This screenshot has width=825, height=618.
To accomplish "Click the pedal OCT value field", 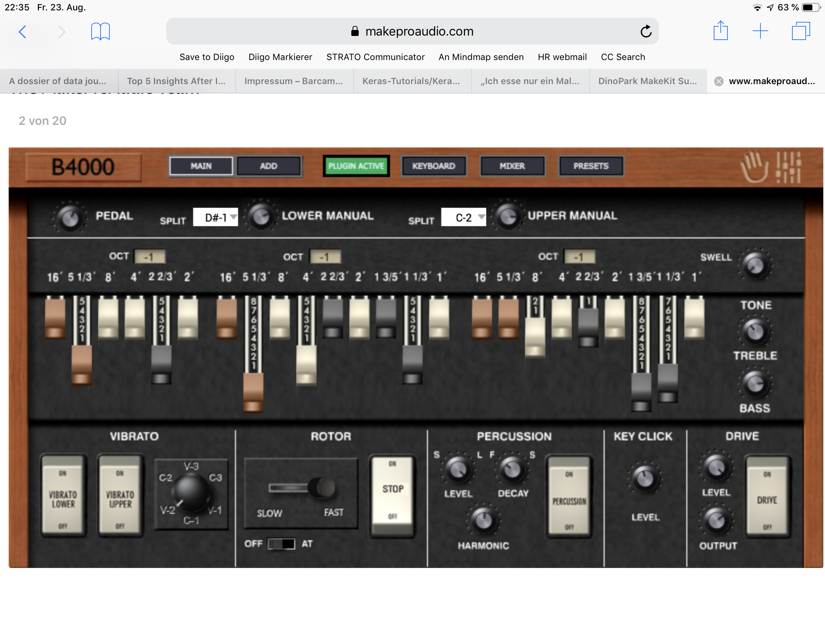I will tap(150, 257).
